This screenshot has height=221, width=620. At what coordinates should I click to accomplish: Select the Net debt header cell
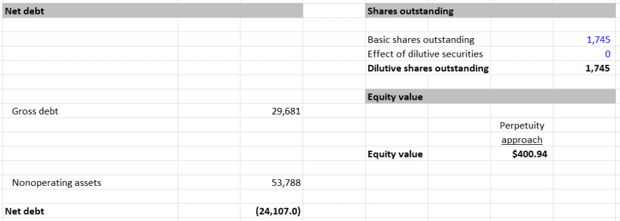[x=153, y=11]
